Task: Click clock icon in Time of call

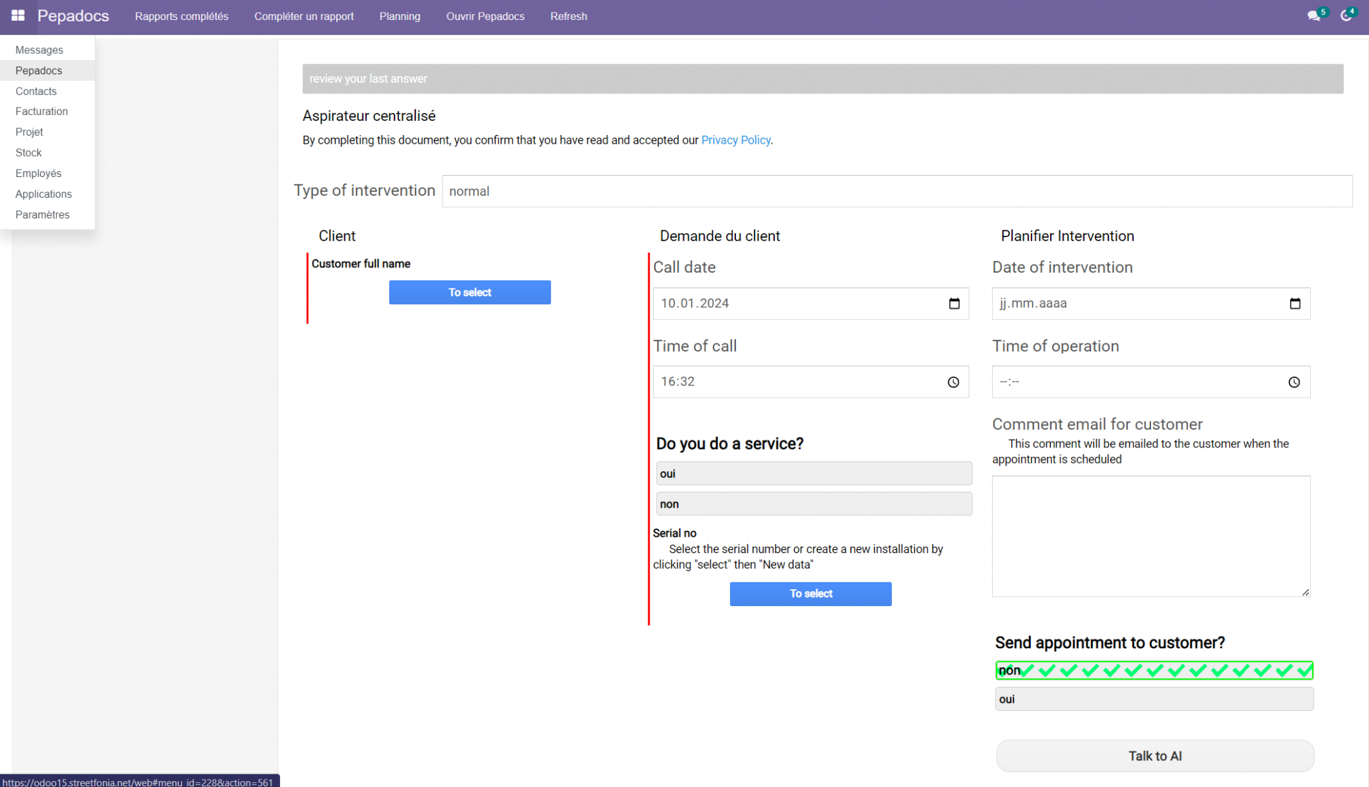Action: pos(953,382)
